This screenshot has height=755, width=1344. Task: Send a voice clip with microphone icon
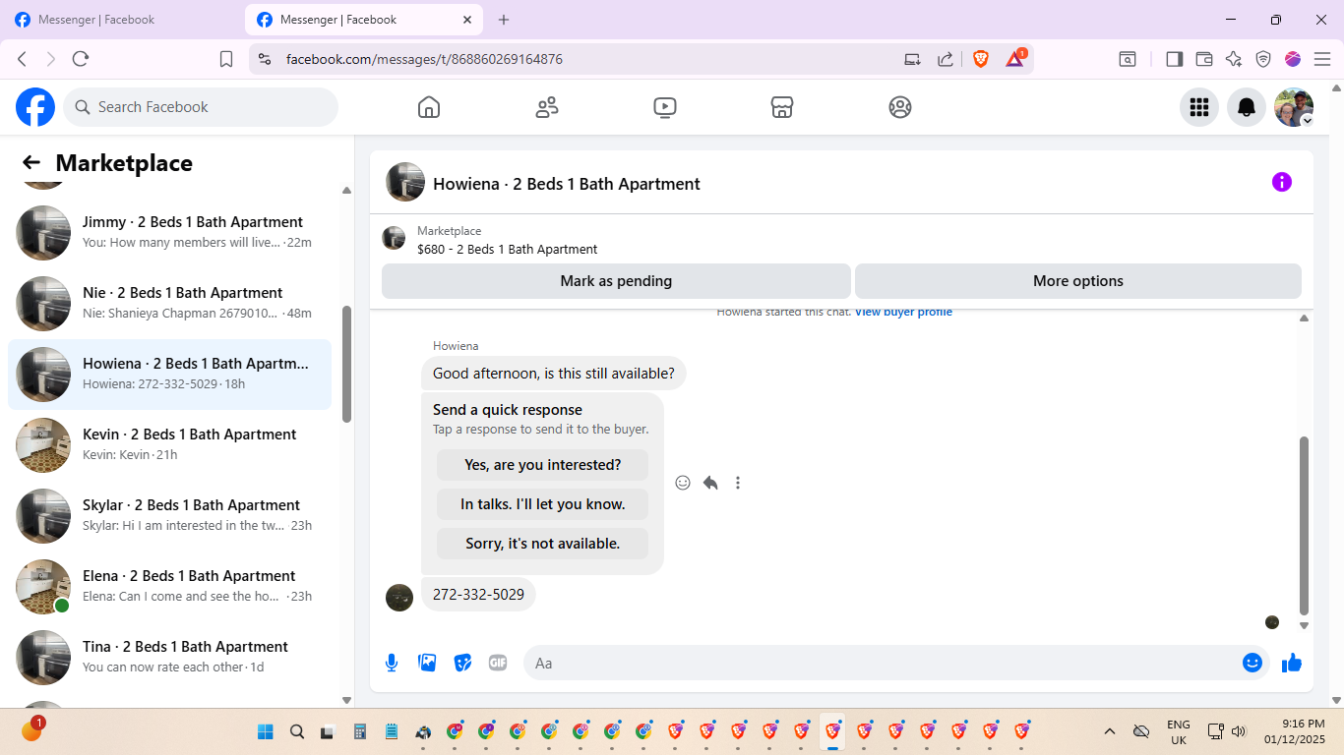[392, 664]
